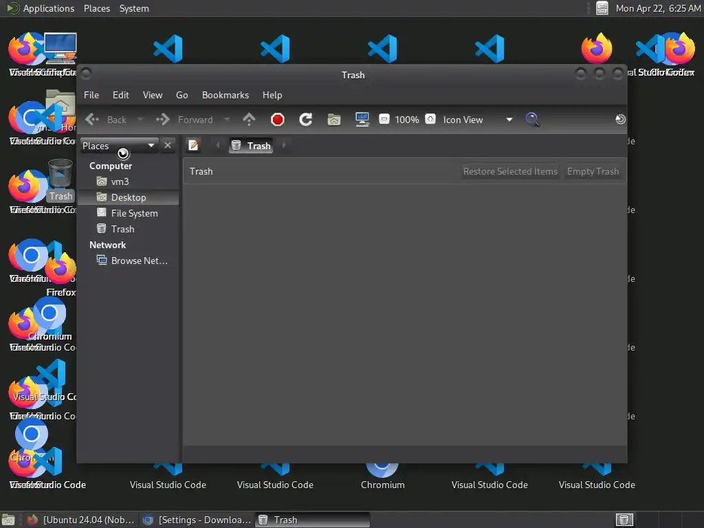Image resolution: width=704 pixels, height=528 pixels.
Task: Open the Icon View mode dropdown
Action: [478, 120]
